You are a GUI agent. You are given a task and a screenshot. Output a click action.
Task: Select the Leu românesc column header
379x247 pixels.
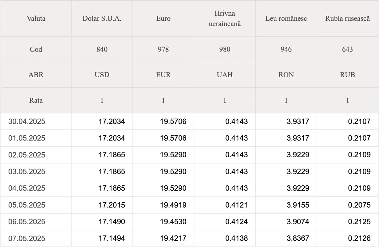coord(286,18)
